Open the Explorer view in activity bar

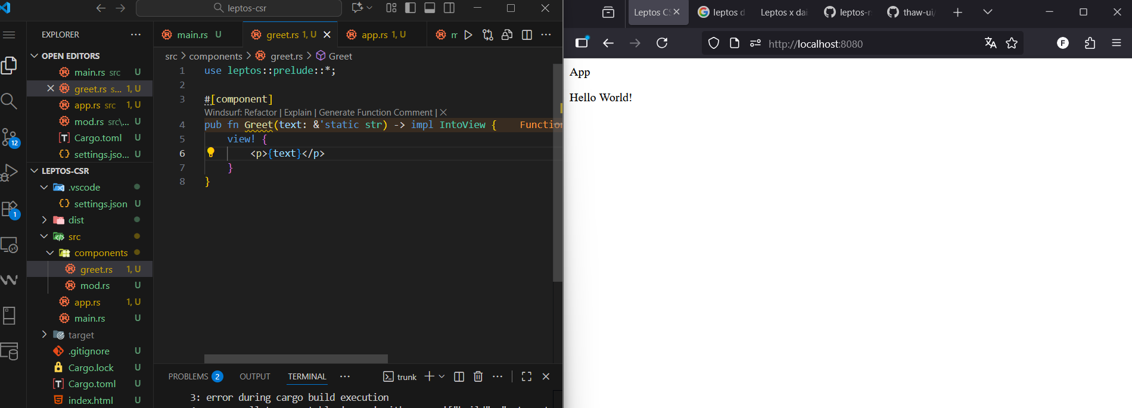(10, 65)
